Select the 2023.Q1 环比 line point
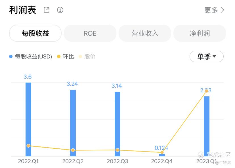 pyautogui.click(x=207, y=91)
